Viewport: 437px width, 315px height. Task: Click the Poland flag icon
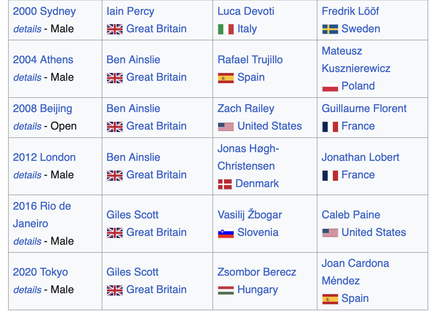pos(330,86)
